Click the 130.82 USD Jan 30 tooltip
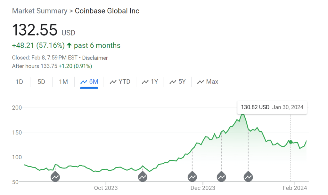 point(272,107)
